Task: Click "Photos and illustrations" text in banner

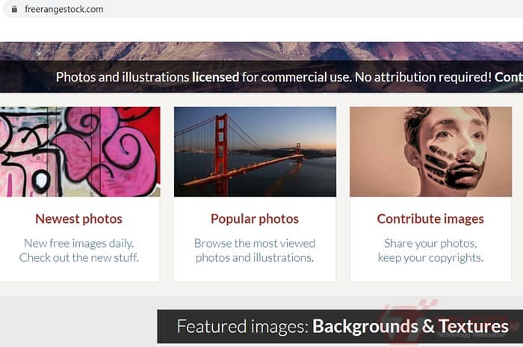Action: click(123, 77)
